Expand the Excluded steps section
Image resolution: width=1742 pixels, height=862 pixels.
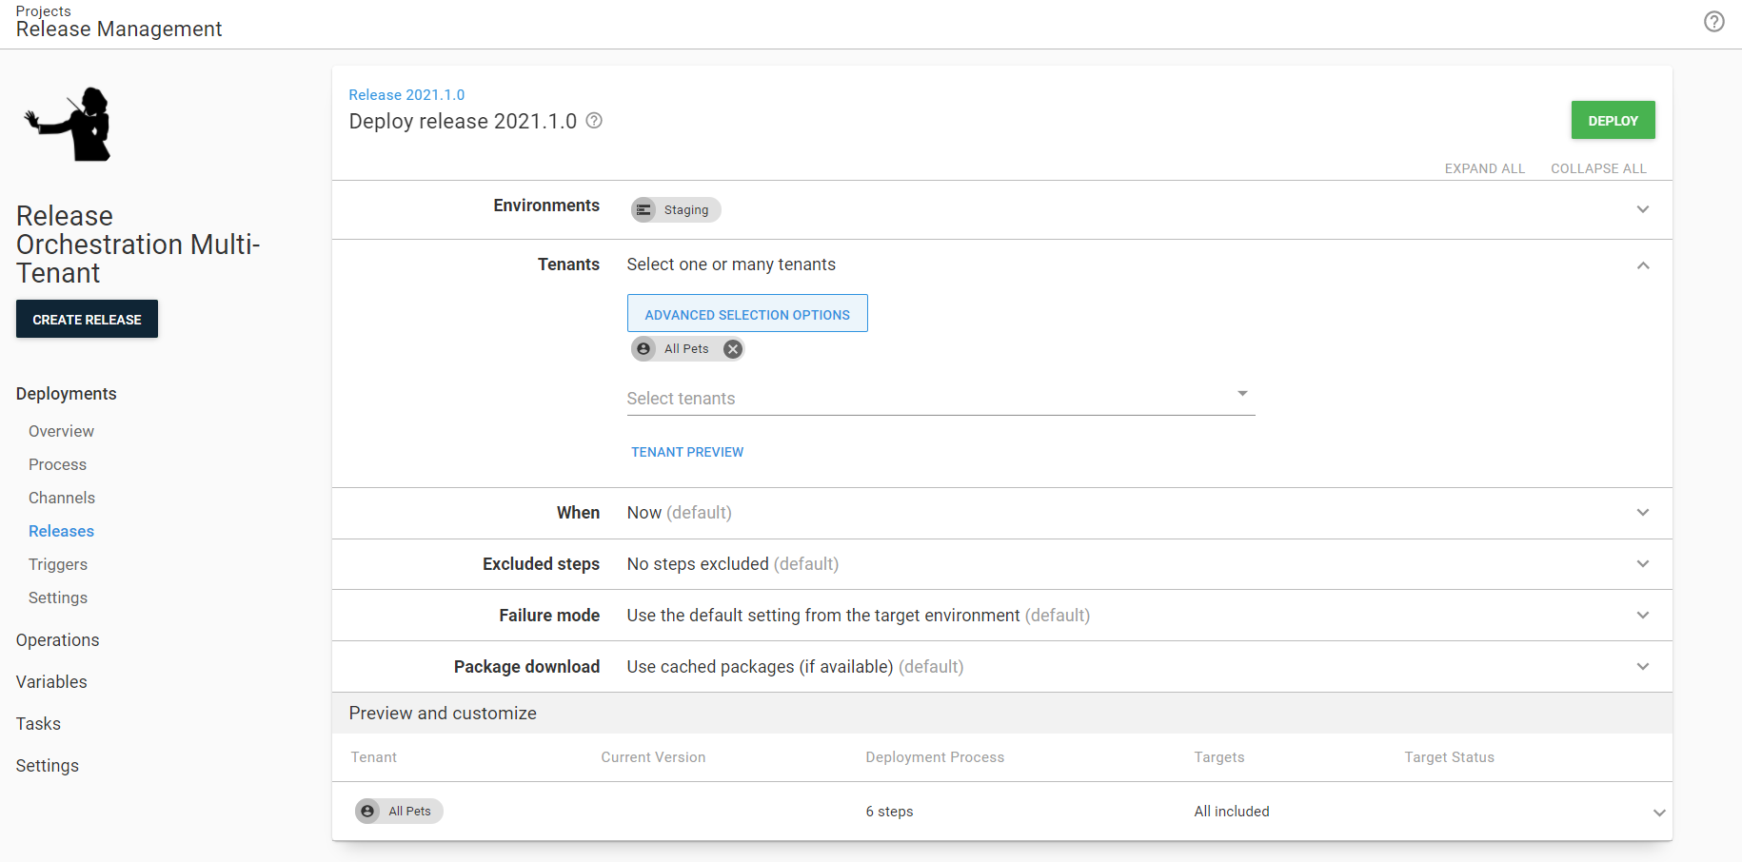(x=1643, y=563)
